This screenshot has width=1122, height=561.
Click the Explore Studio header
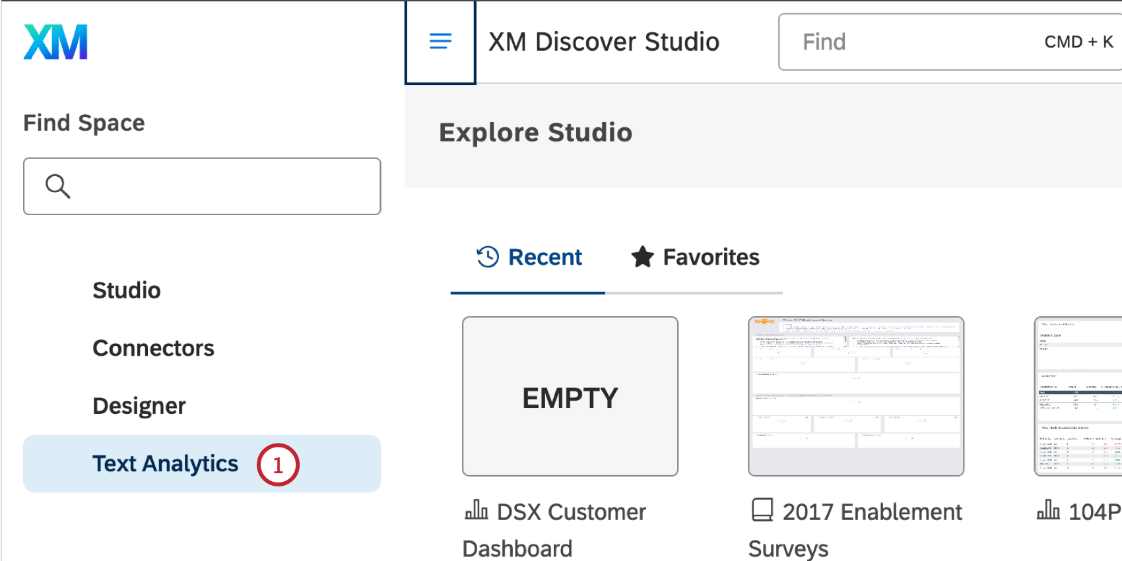point(536,132)
